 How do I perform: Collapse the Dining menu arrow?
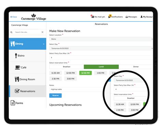44,44
